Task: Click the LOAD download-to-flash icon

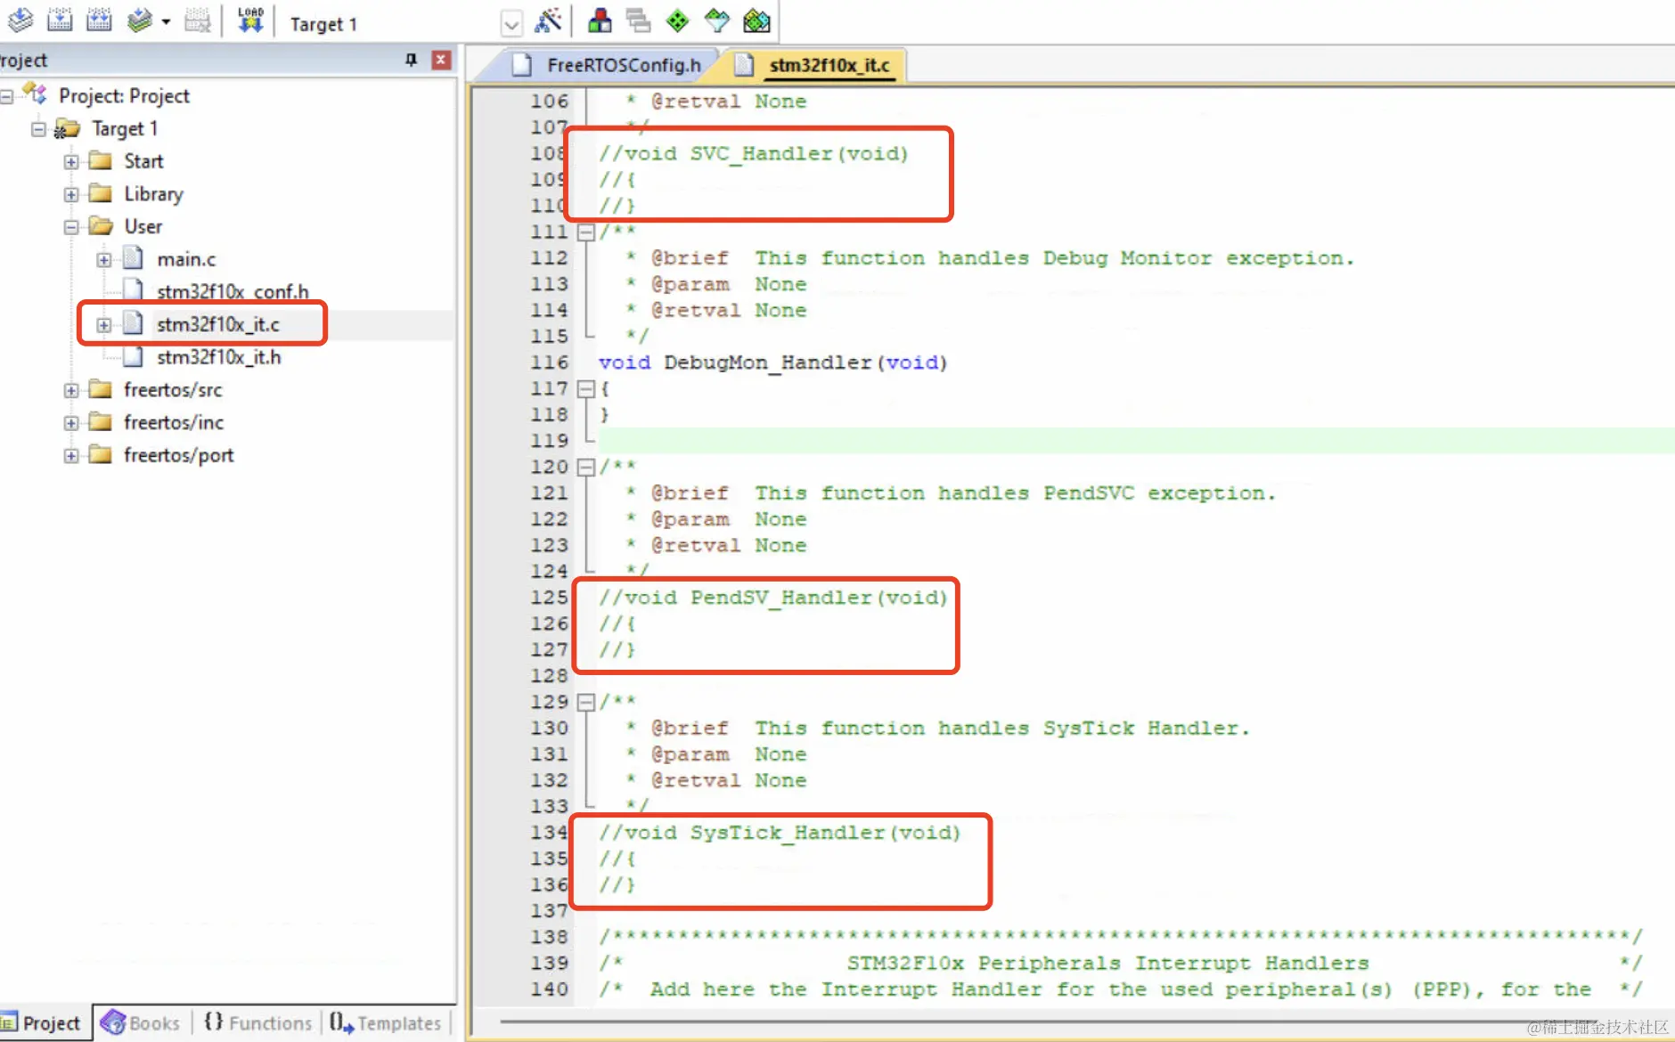Action: tap(250, 20)
